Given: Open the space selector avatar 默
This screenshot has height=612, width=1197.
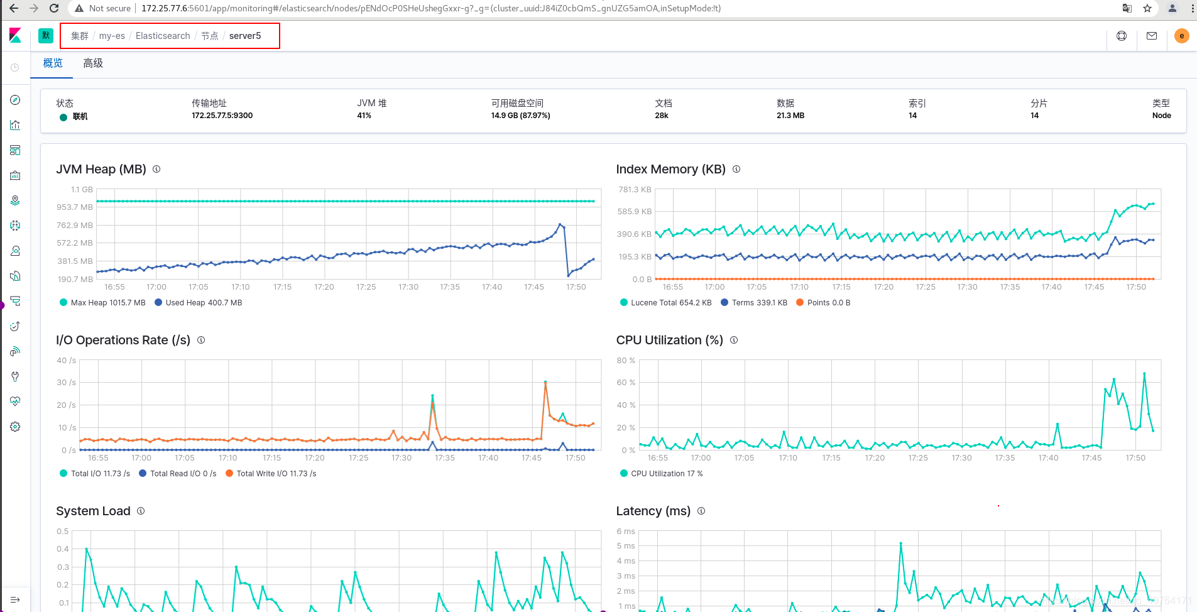Looking at the screenshot, I should click(x=46, y=36).
